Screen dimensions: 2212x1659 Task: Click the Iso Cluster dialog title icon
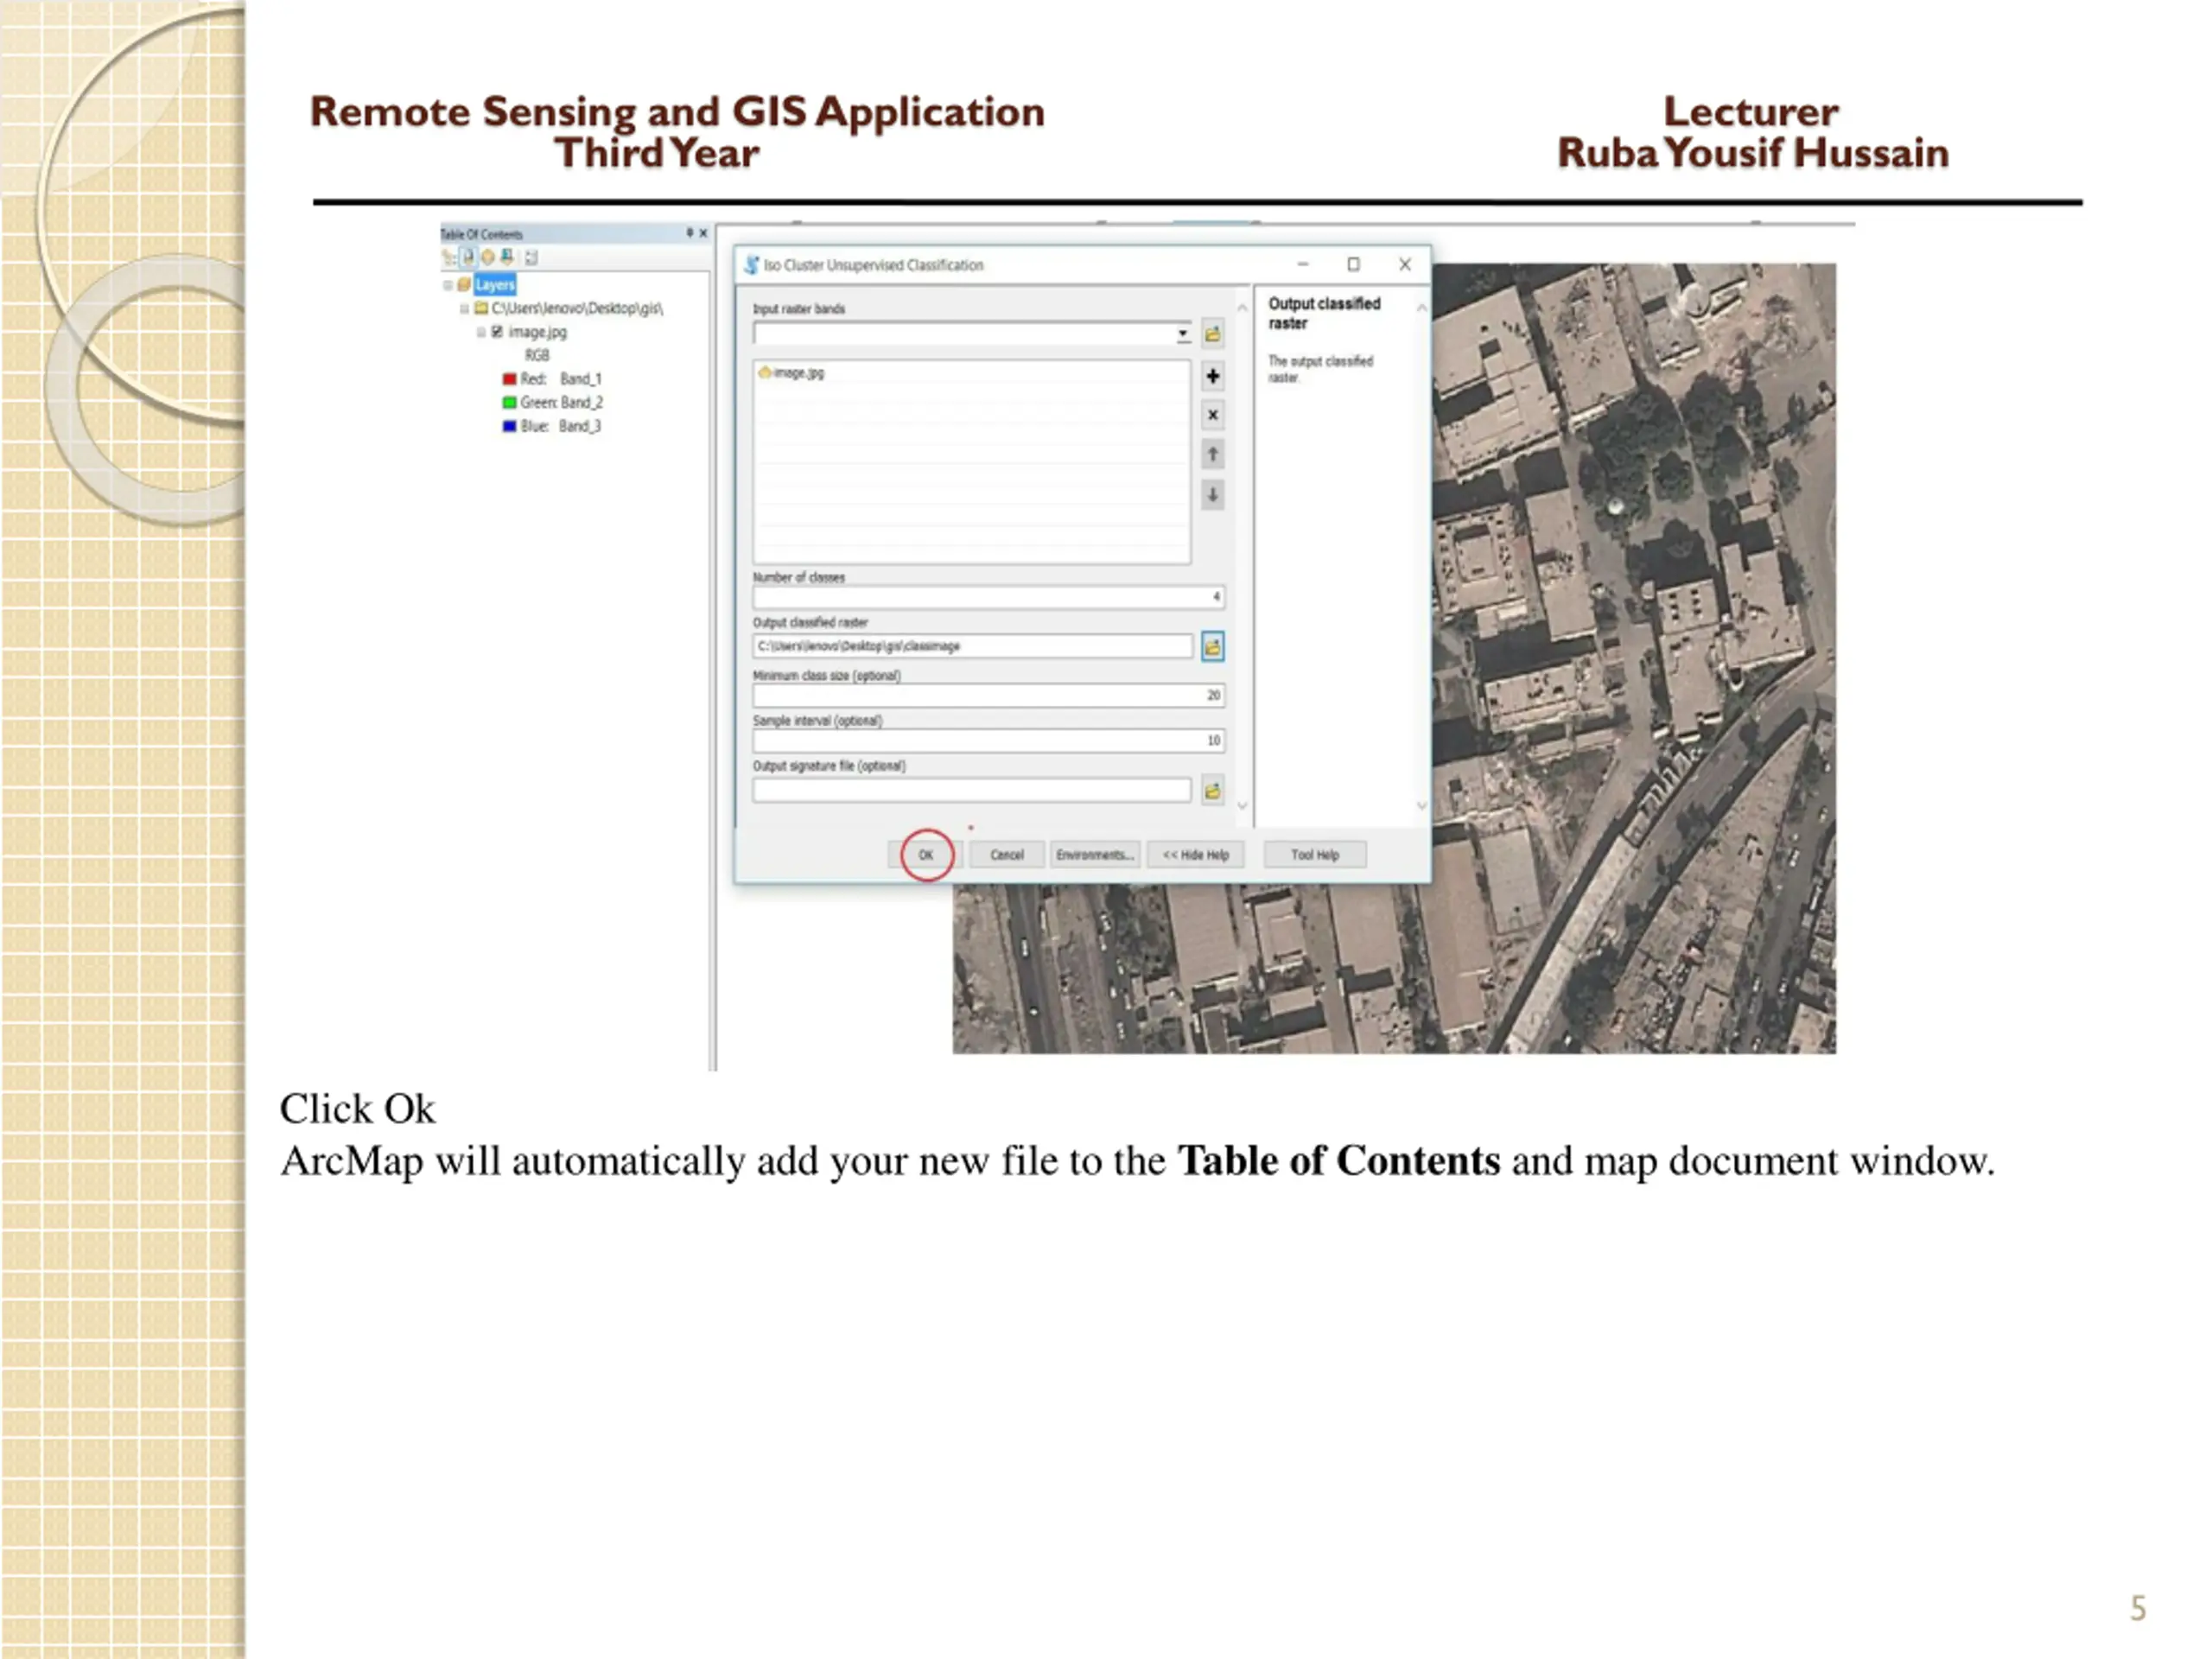tap(751, 265)
